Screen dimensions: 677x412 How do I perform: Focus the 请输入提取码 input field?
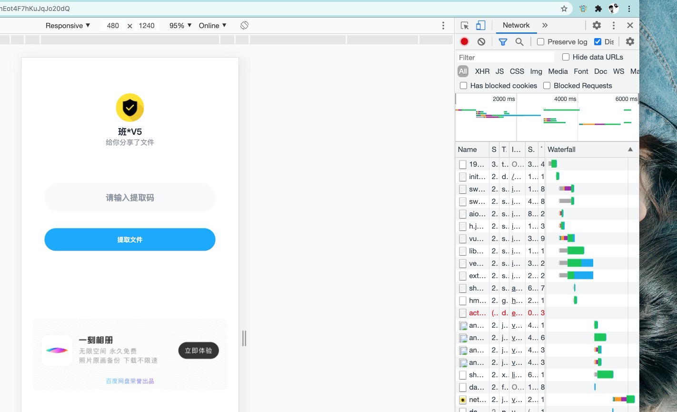130,198
